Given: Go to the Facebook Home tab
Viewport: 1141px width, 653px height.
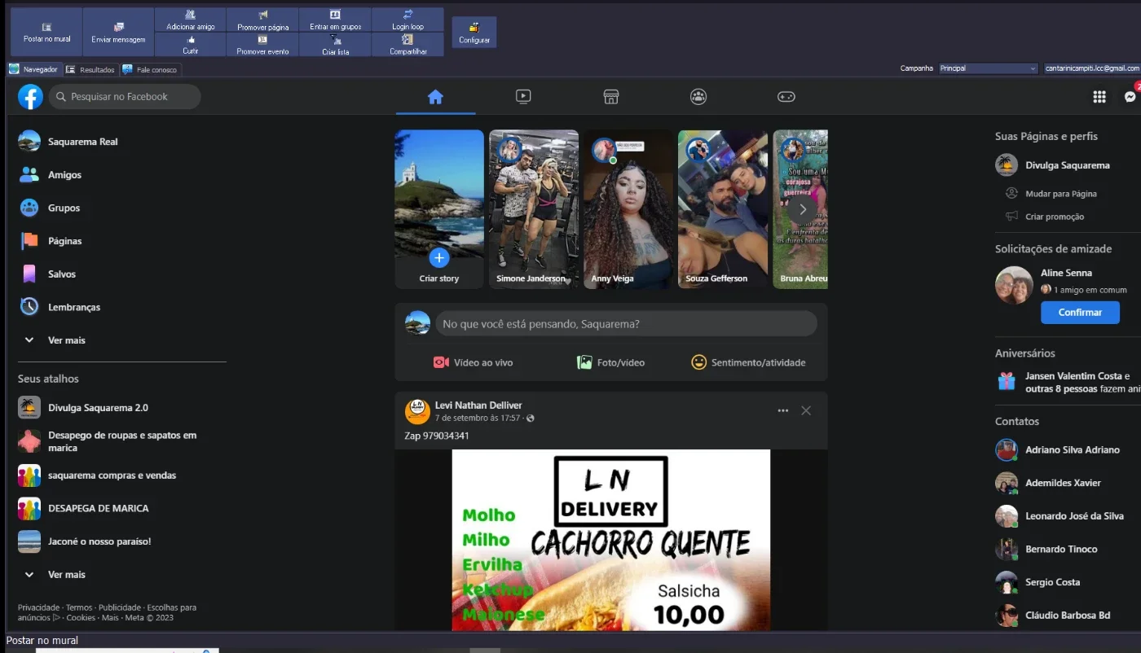Looking at the screenshot, I should (435, 97).
